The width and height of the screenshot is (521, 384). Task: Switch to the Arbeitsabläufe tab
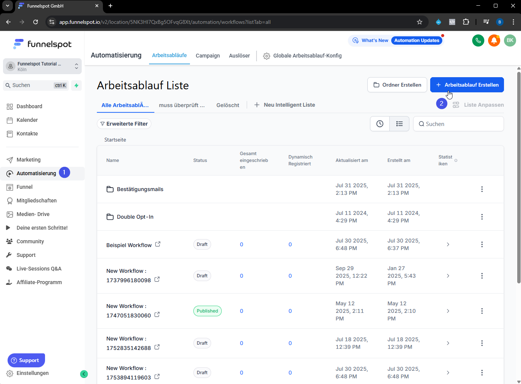(x=170, y=55)
